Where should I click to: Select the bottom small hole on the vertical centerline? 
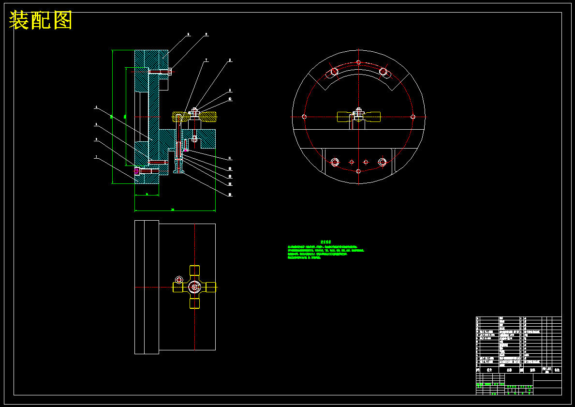tap(359, 171)
